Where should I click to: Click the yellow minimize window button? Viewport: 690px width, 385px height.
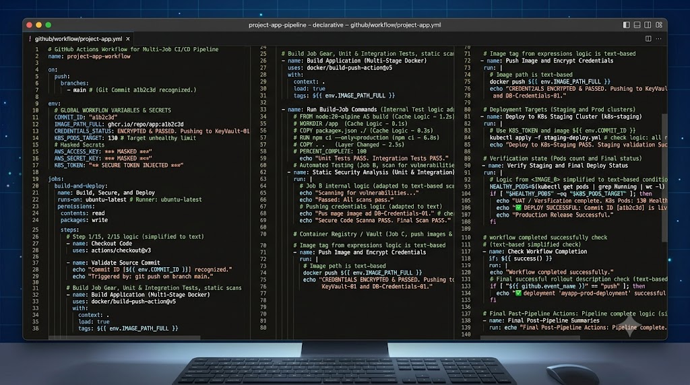pyautogui.click(x=38, y=25)
